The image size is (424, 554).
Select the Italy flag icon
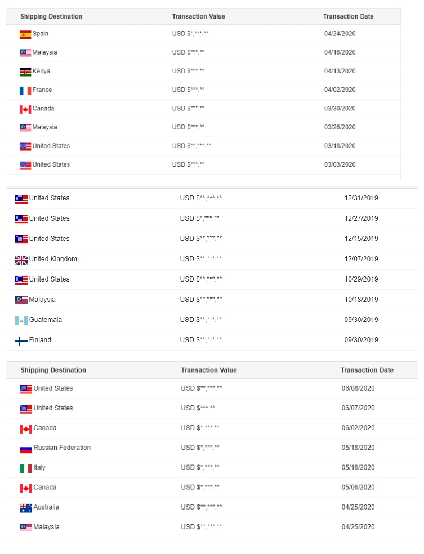point(26,468)
